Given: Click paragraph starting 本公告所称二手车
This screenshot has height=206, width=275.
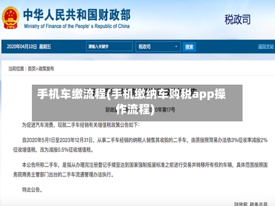Looking at the screenshot, I should [x=140, y=170].
